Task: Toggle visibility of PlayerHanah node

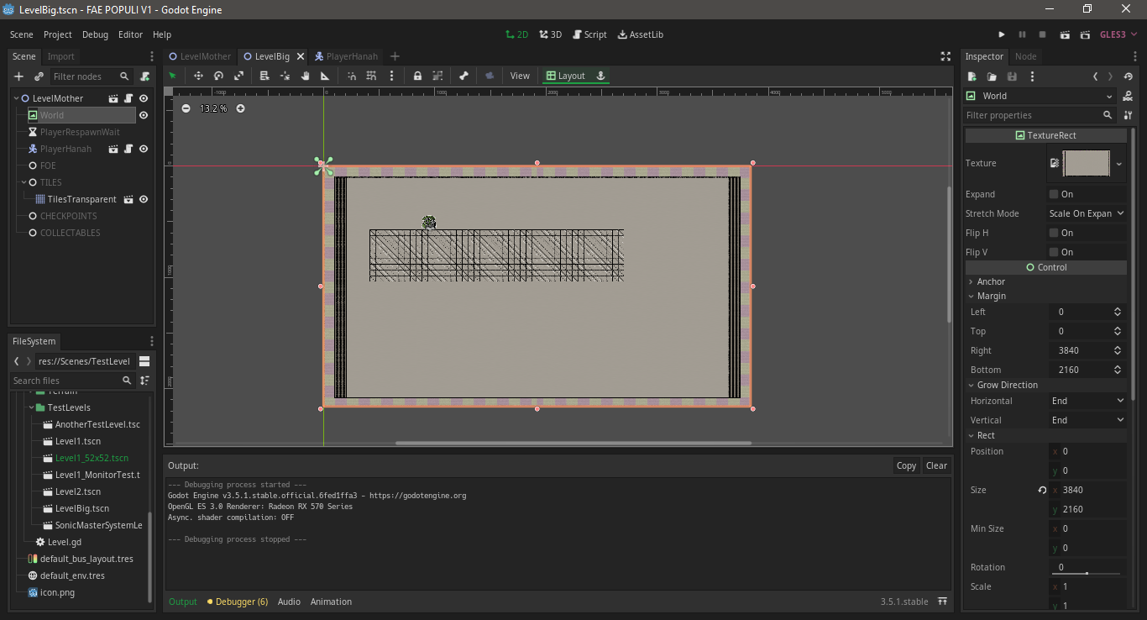Action: pyautogui.click(x=144, y=149)
